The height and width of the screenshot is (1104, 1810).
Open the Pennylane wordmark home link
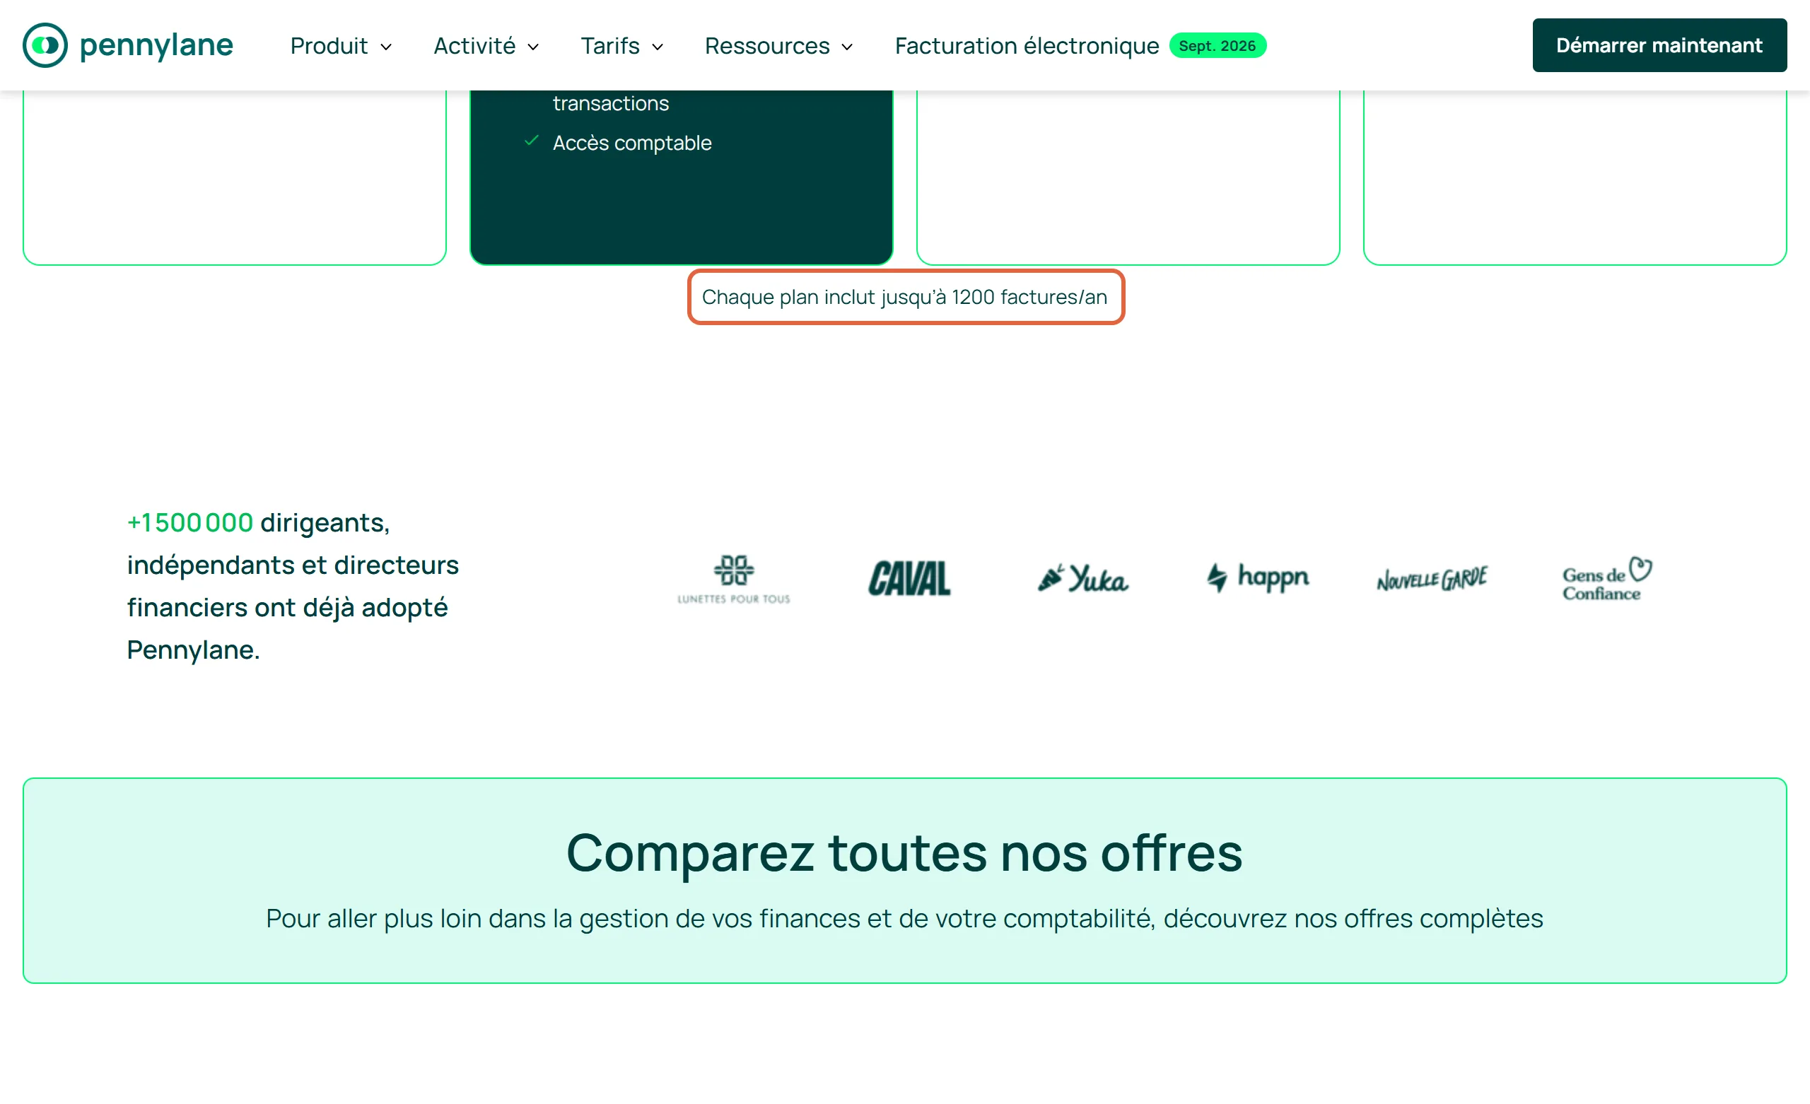(156, 45)
